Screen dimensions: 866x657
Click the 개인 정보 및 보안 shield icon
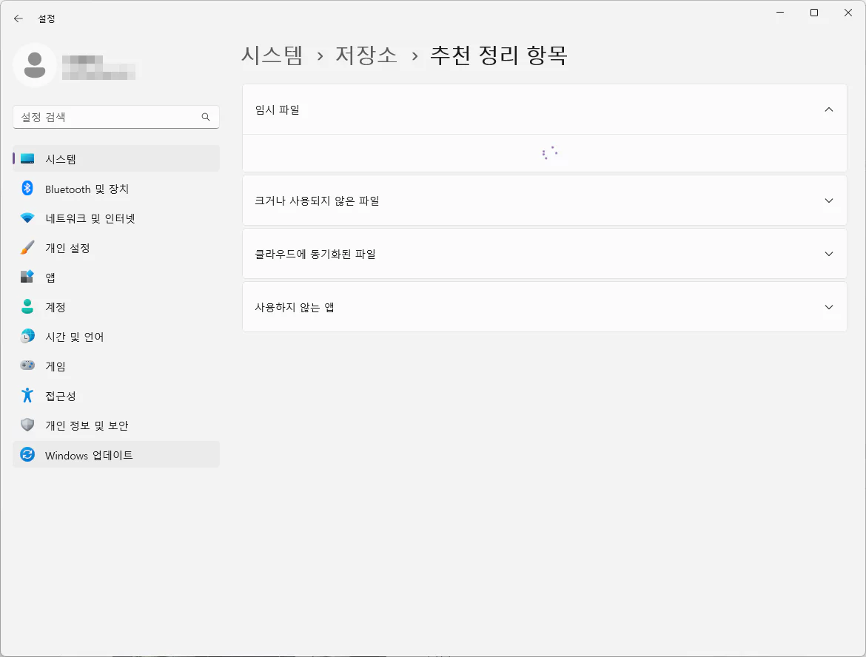(x=27, y=425)
